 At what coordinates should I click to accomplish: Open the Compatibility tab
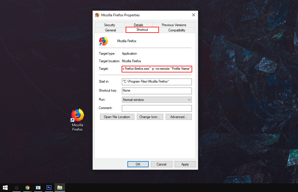(x=177, y=30)
